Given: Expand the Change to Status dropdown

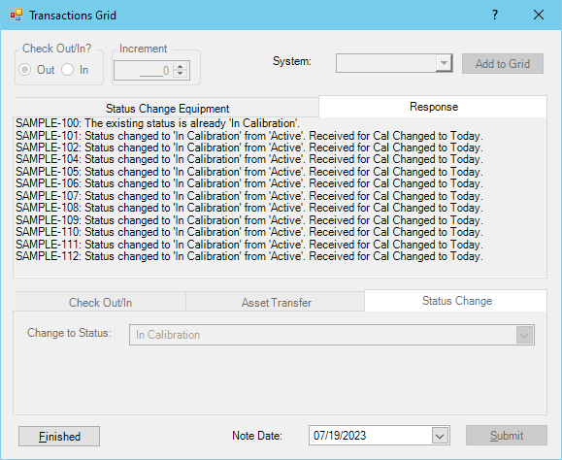Looking at the screenshot, I should point(524,336).
